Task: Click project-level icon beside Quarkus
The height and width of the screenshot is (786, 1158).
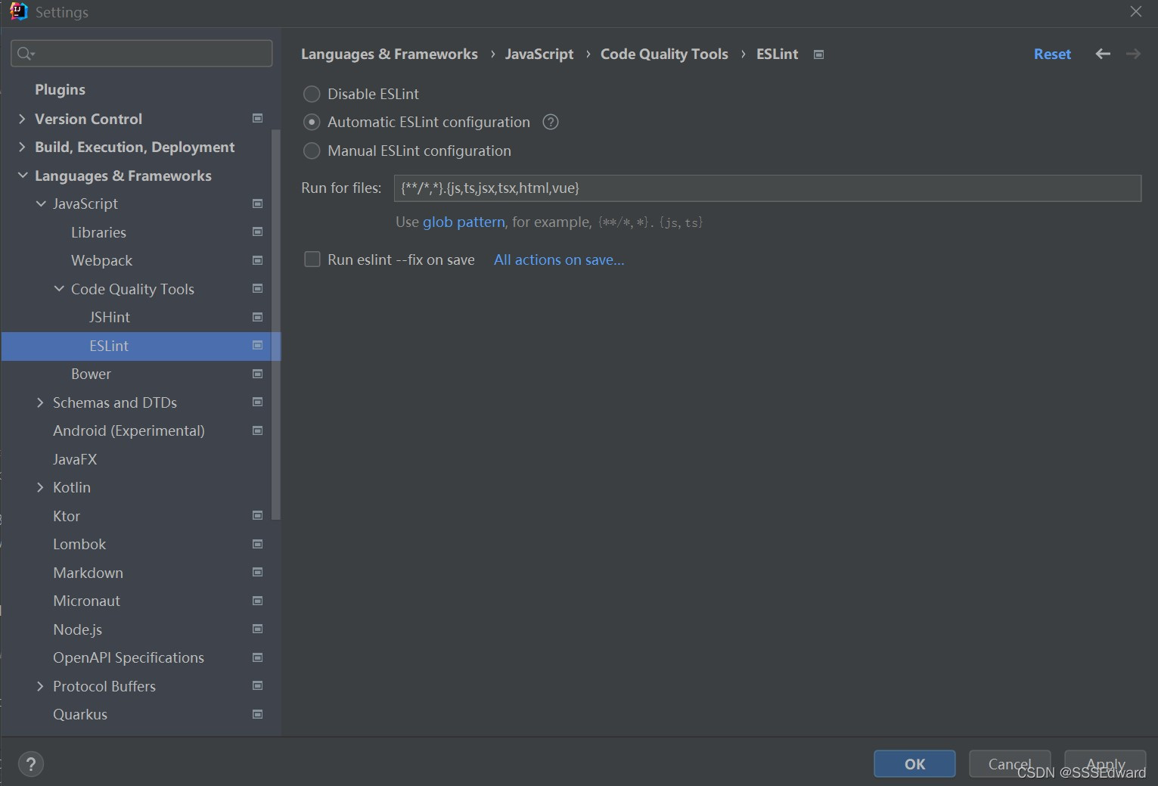Action: click(x=257, y=714)
